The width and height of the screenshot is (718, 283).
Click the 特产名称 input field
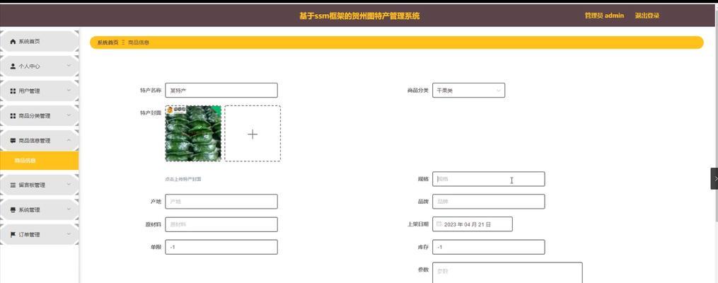pos(221,91)
